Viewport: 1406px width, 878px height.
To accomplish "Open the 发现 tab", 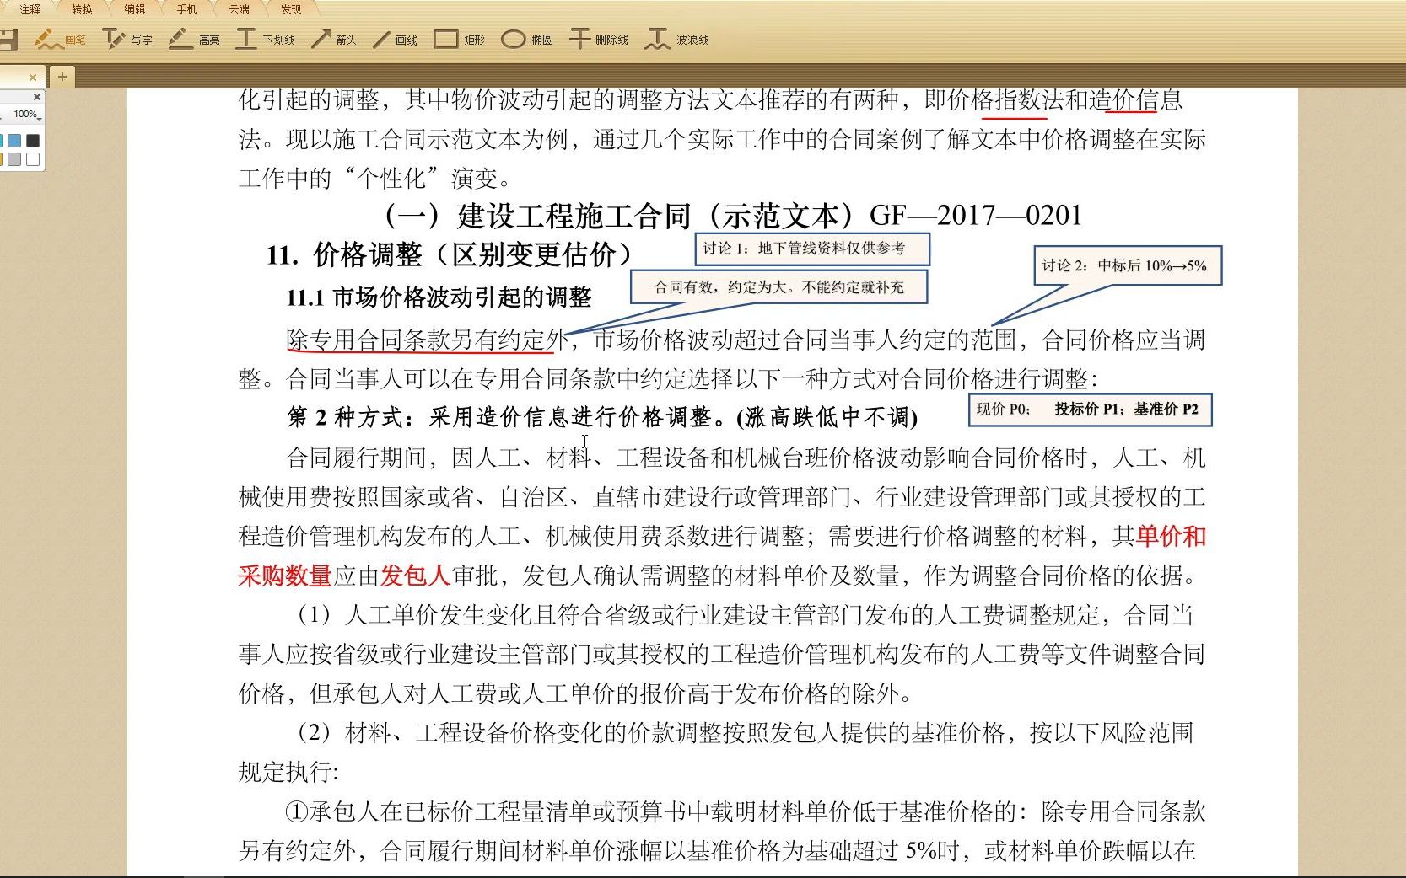I will (x=291, y=9).
